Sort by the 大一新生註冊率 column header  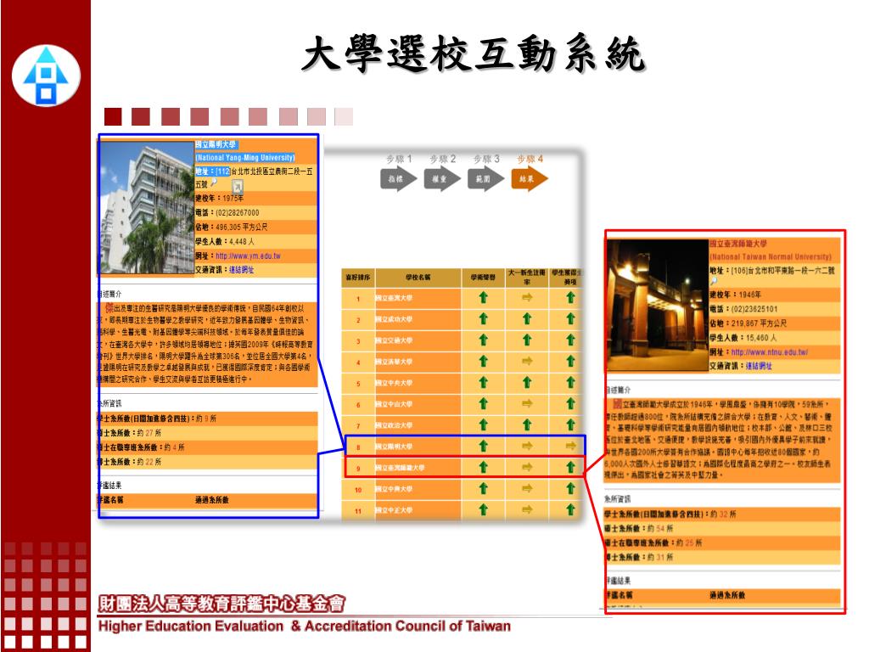click(526, 278)
